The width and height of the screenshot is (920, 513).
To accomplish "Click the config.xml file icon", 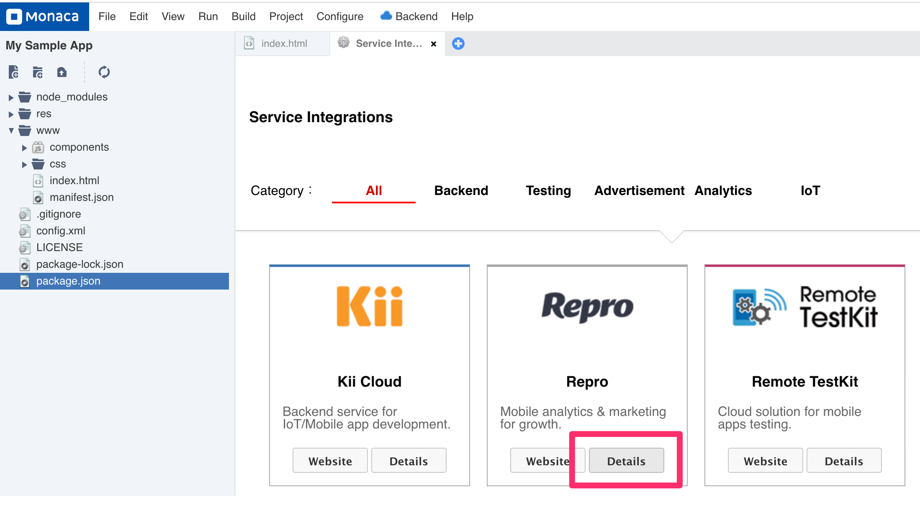I will coord(25,231).
